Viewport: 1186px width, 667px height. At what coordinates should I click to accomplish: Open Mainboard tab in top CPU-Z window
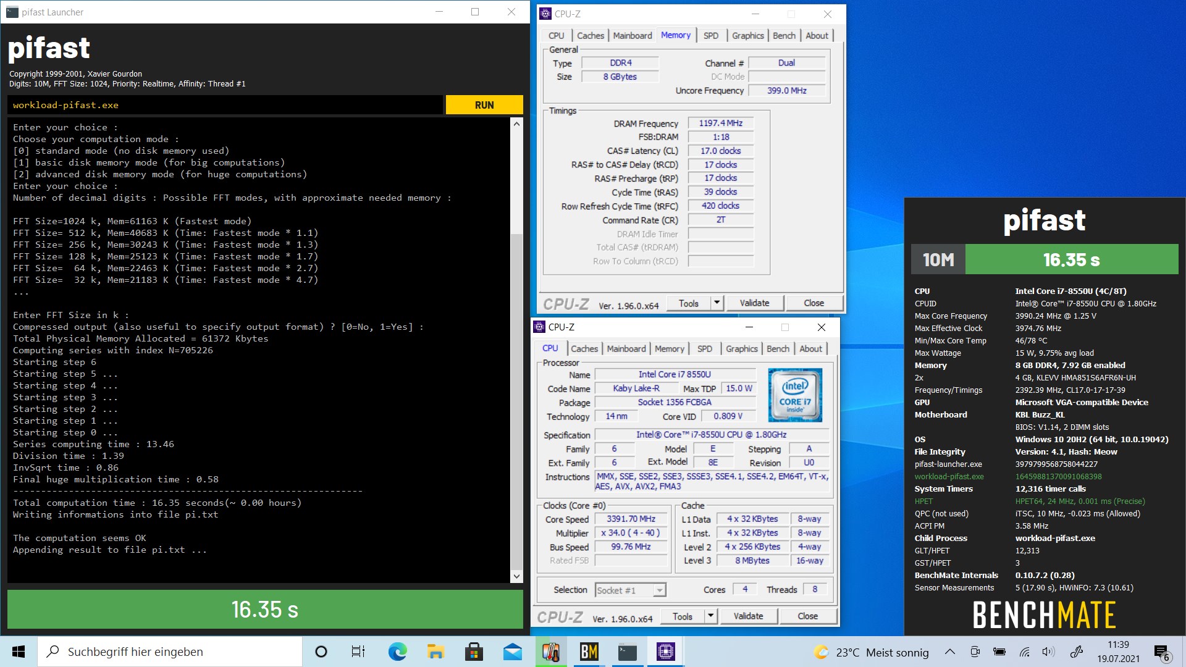click(632, 36)
